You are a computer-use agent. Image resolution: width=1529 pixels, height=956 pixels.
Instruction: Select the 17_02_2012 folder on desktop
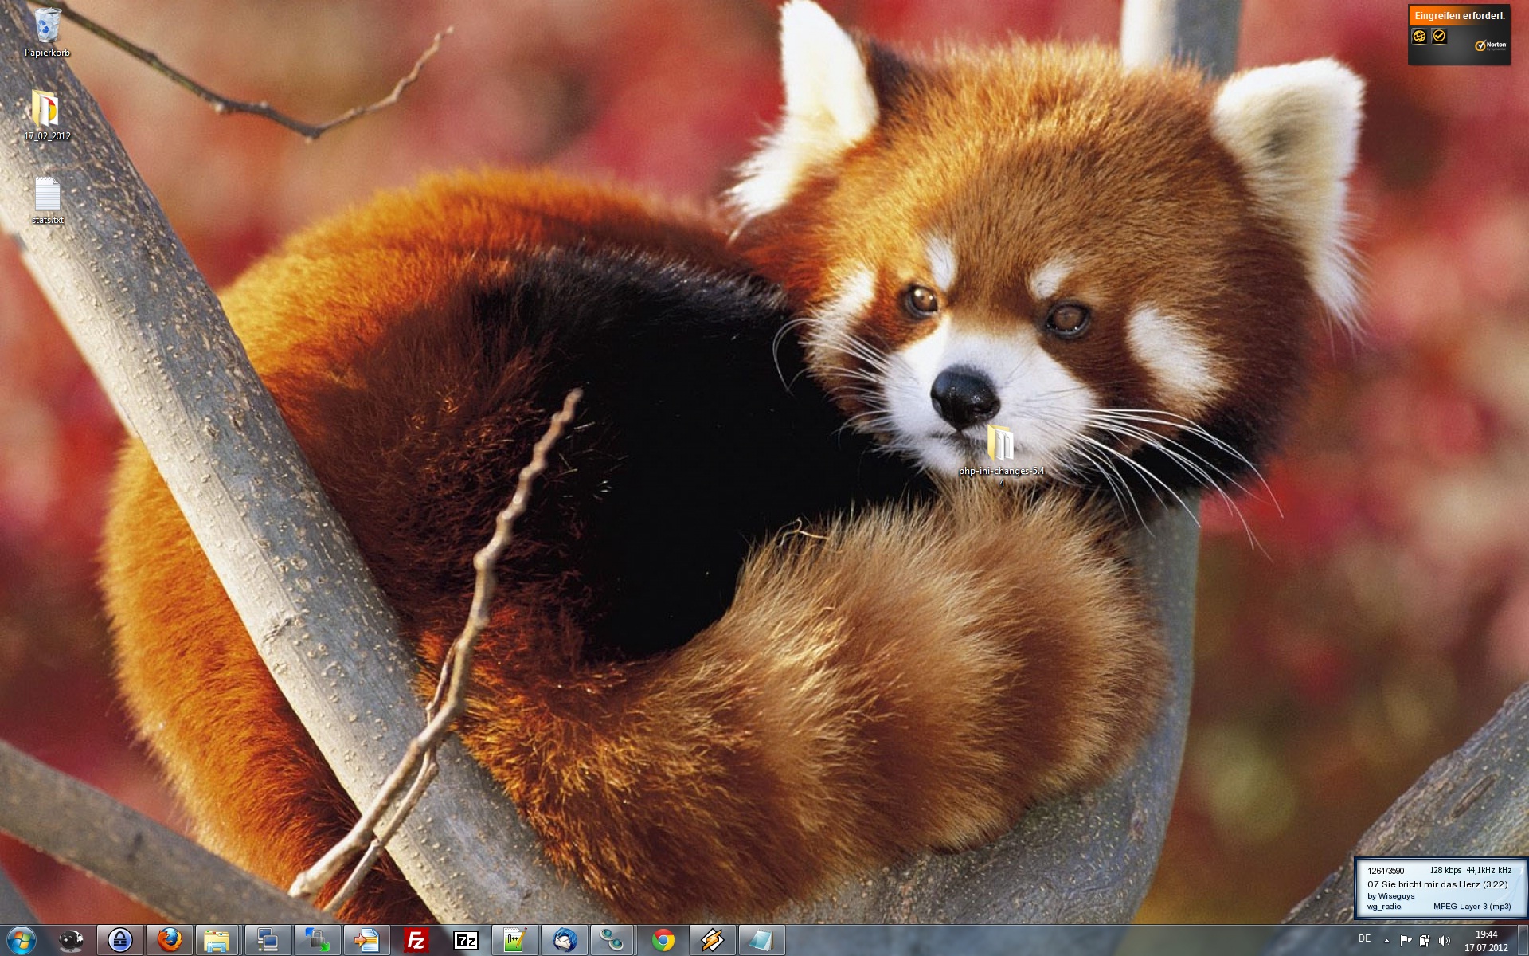[x=46, y=109]
